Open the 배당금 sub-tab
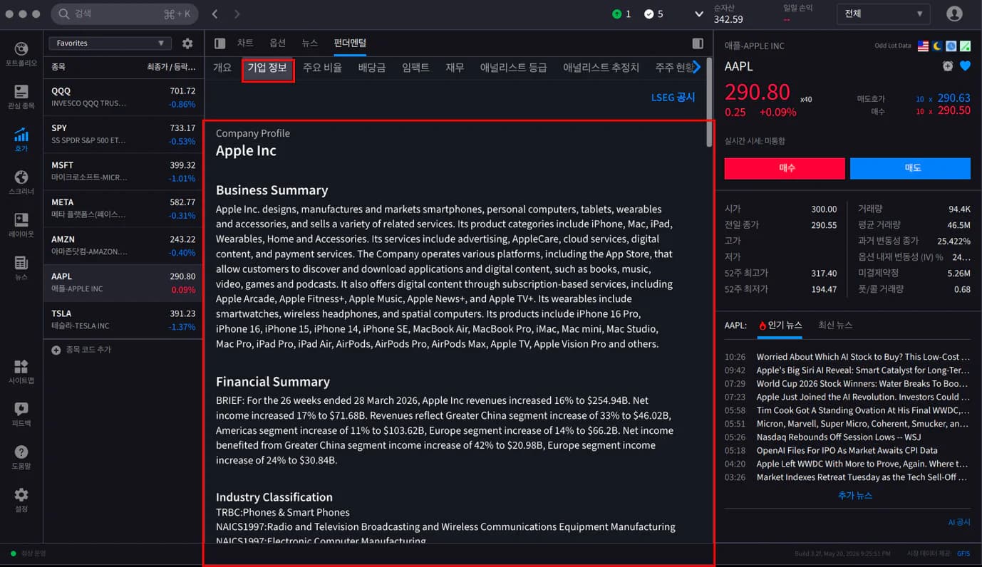This screenshot has height=567, width=982. pos(372,68)
